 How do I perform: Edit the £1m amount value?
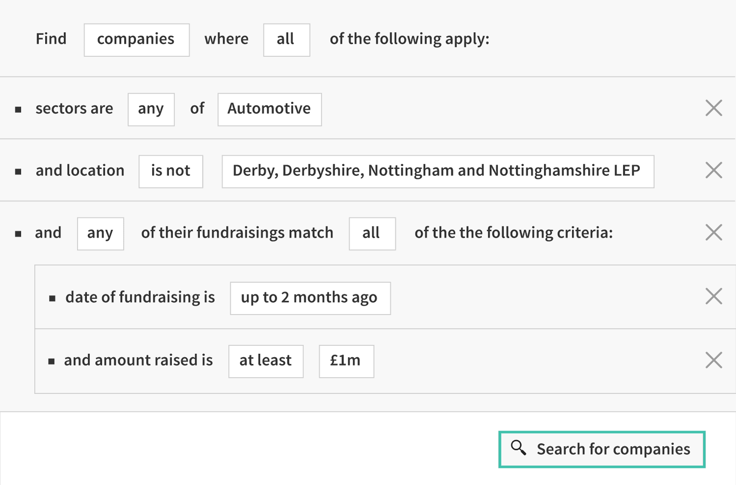point(346,362)
